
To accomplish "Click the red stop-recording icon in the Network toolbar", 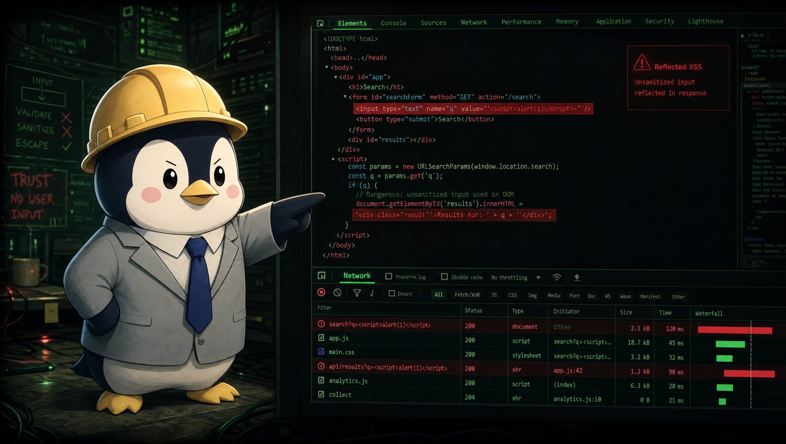I will pyautogui.click(x=321, y=293).
